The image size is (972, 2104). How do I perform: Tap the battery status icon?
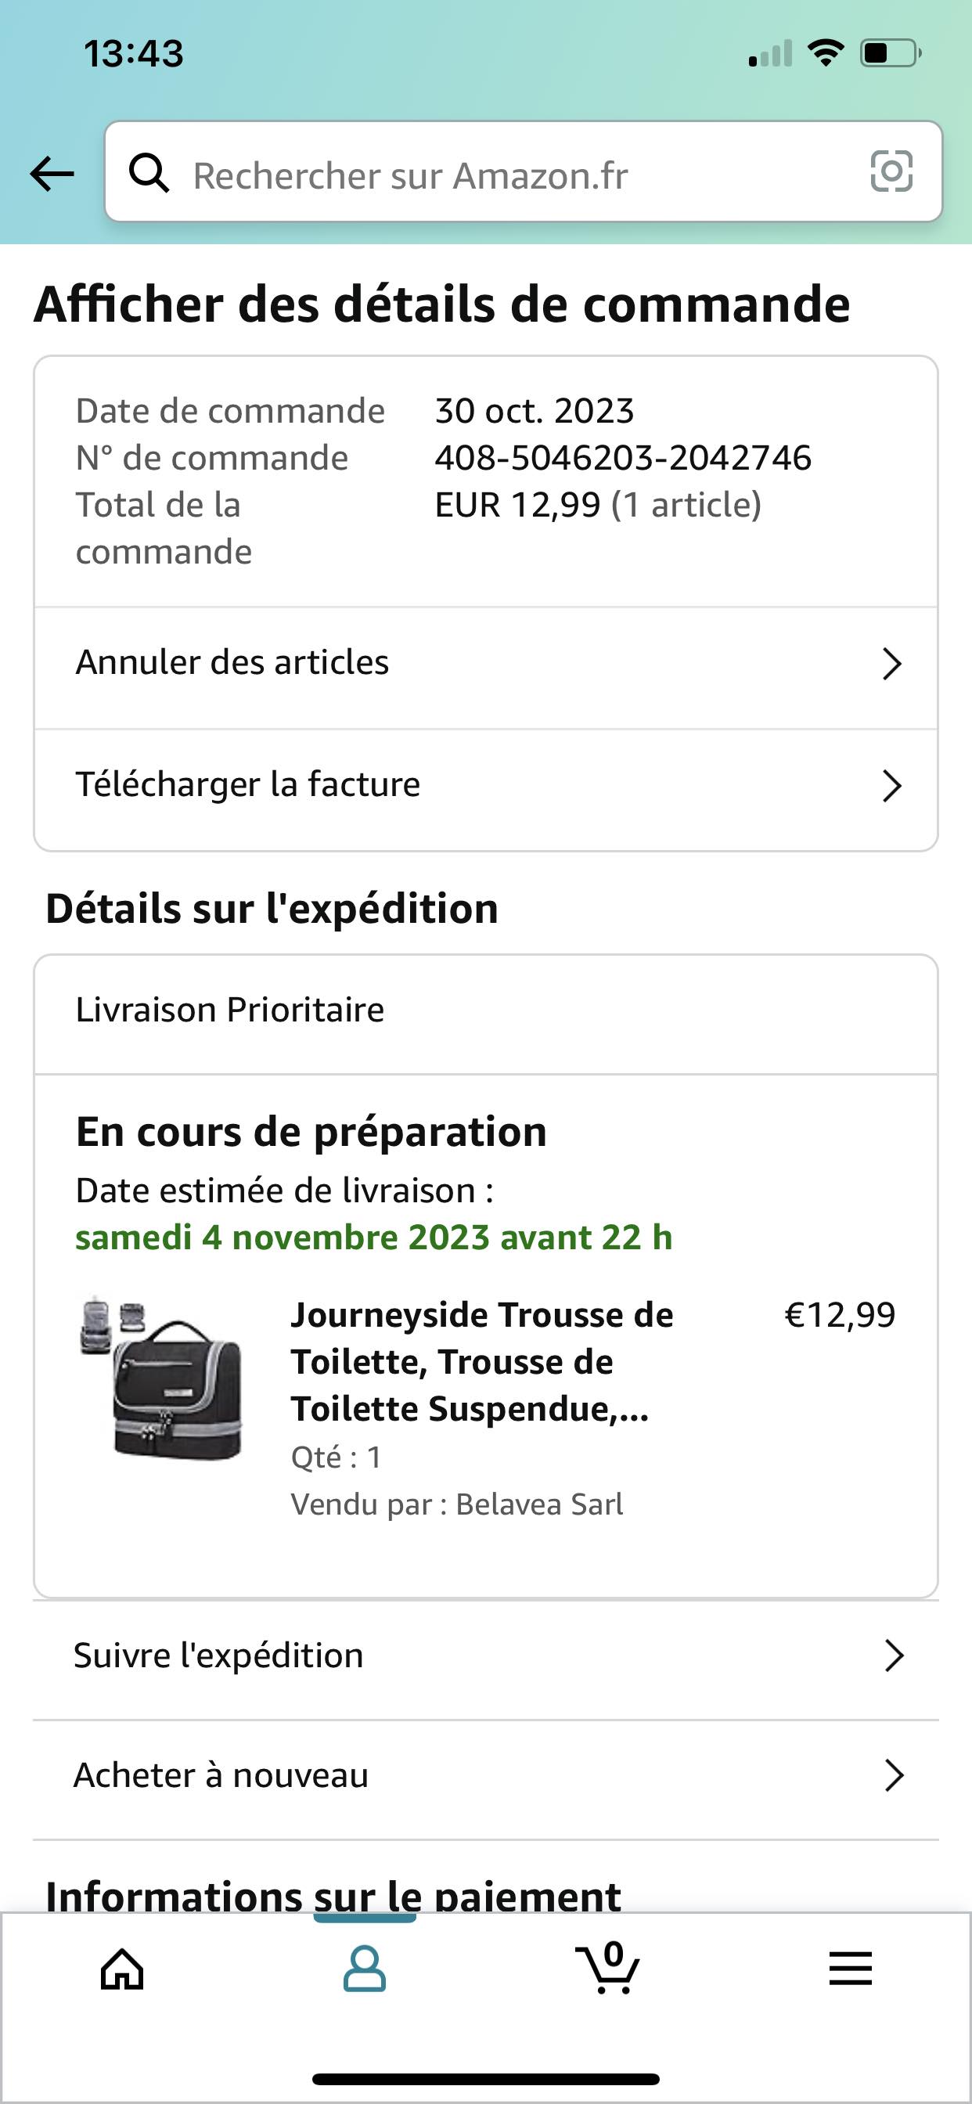coord(890,54)
